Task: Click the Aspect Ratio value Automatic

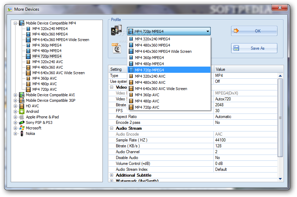Action: tap(223, 117)
